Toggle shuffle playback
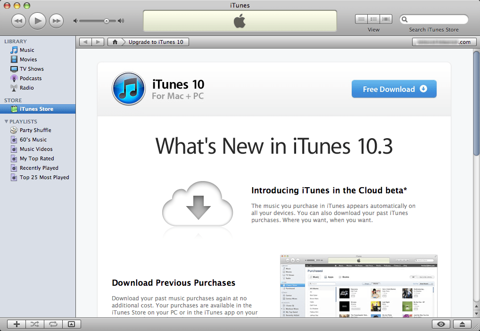The height and width of the screenshot is (331, 480). point(35,324)
